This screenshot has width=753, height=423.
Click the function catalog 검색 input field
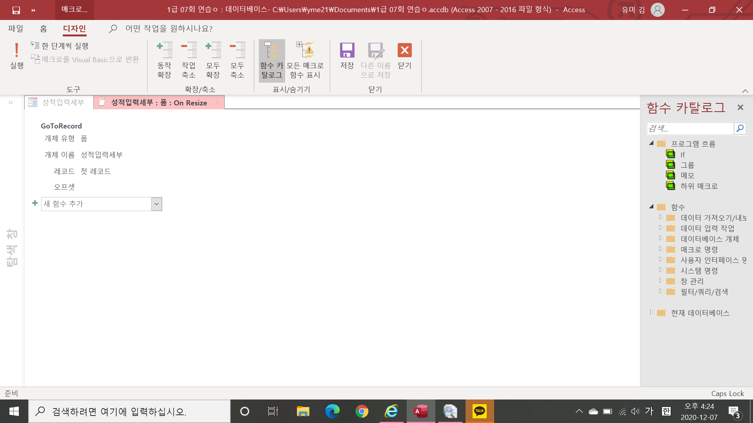(690, 128)
